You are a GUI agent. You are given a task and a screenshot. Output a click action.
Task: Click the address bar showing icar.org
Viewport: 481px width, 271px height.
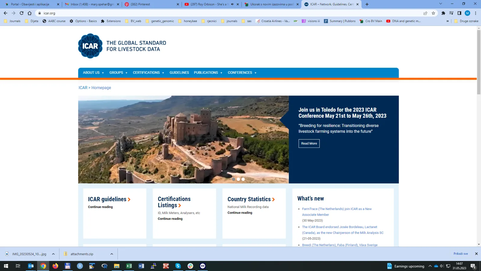click(228, 13)
